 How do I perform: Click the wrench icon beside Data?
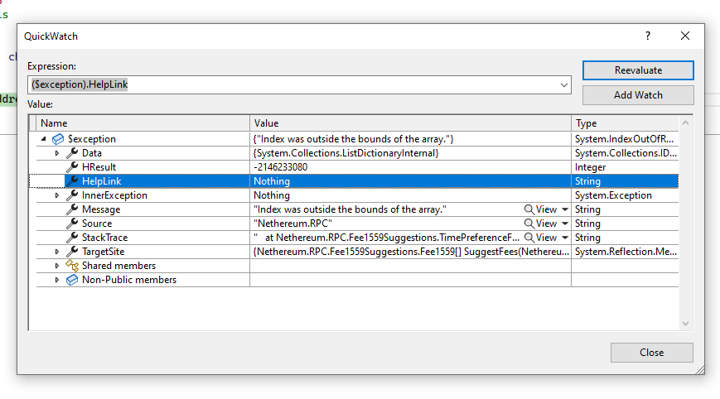click(x=72, y=152)
